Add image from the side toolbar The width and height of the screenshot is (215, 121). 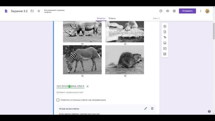point(165,43)
